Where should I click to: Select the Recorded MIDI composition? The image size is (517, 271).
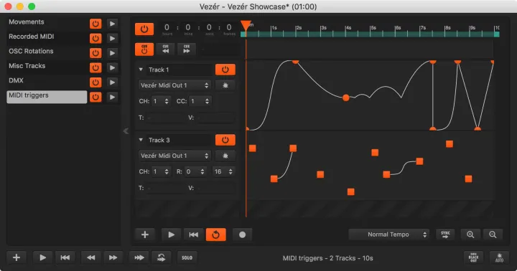(47, 37)
